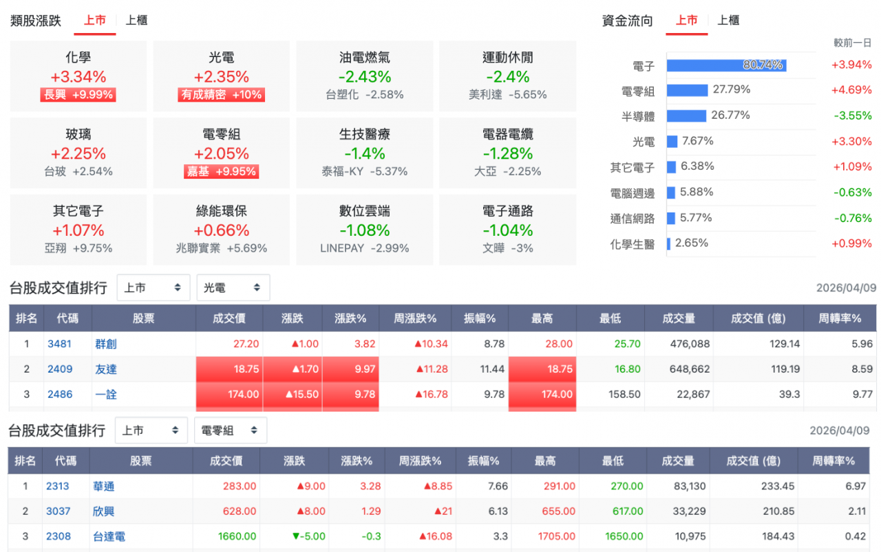Open the 電零組 sector dropdown
Screen dimensions: 881x552
click(230, 431)
